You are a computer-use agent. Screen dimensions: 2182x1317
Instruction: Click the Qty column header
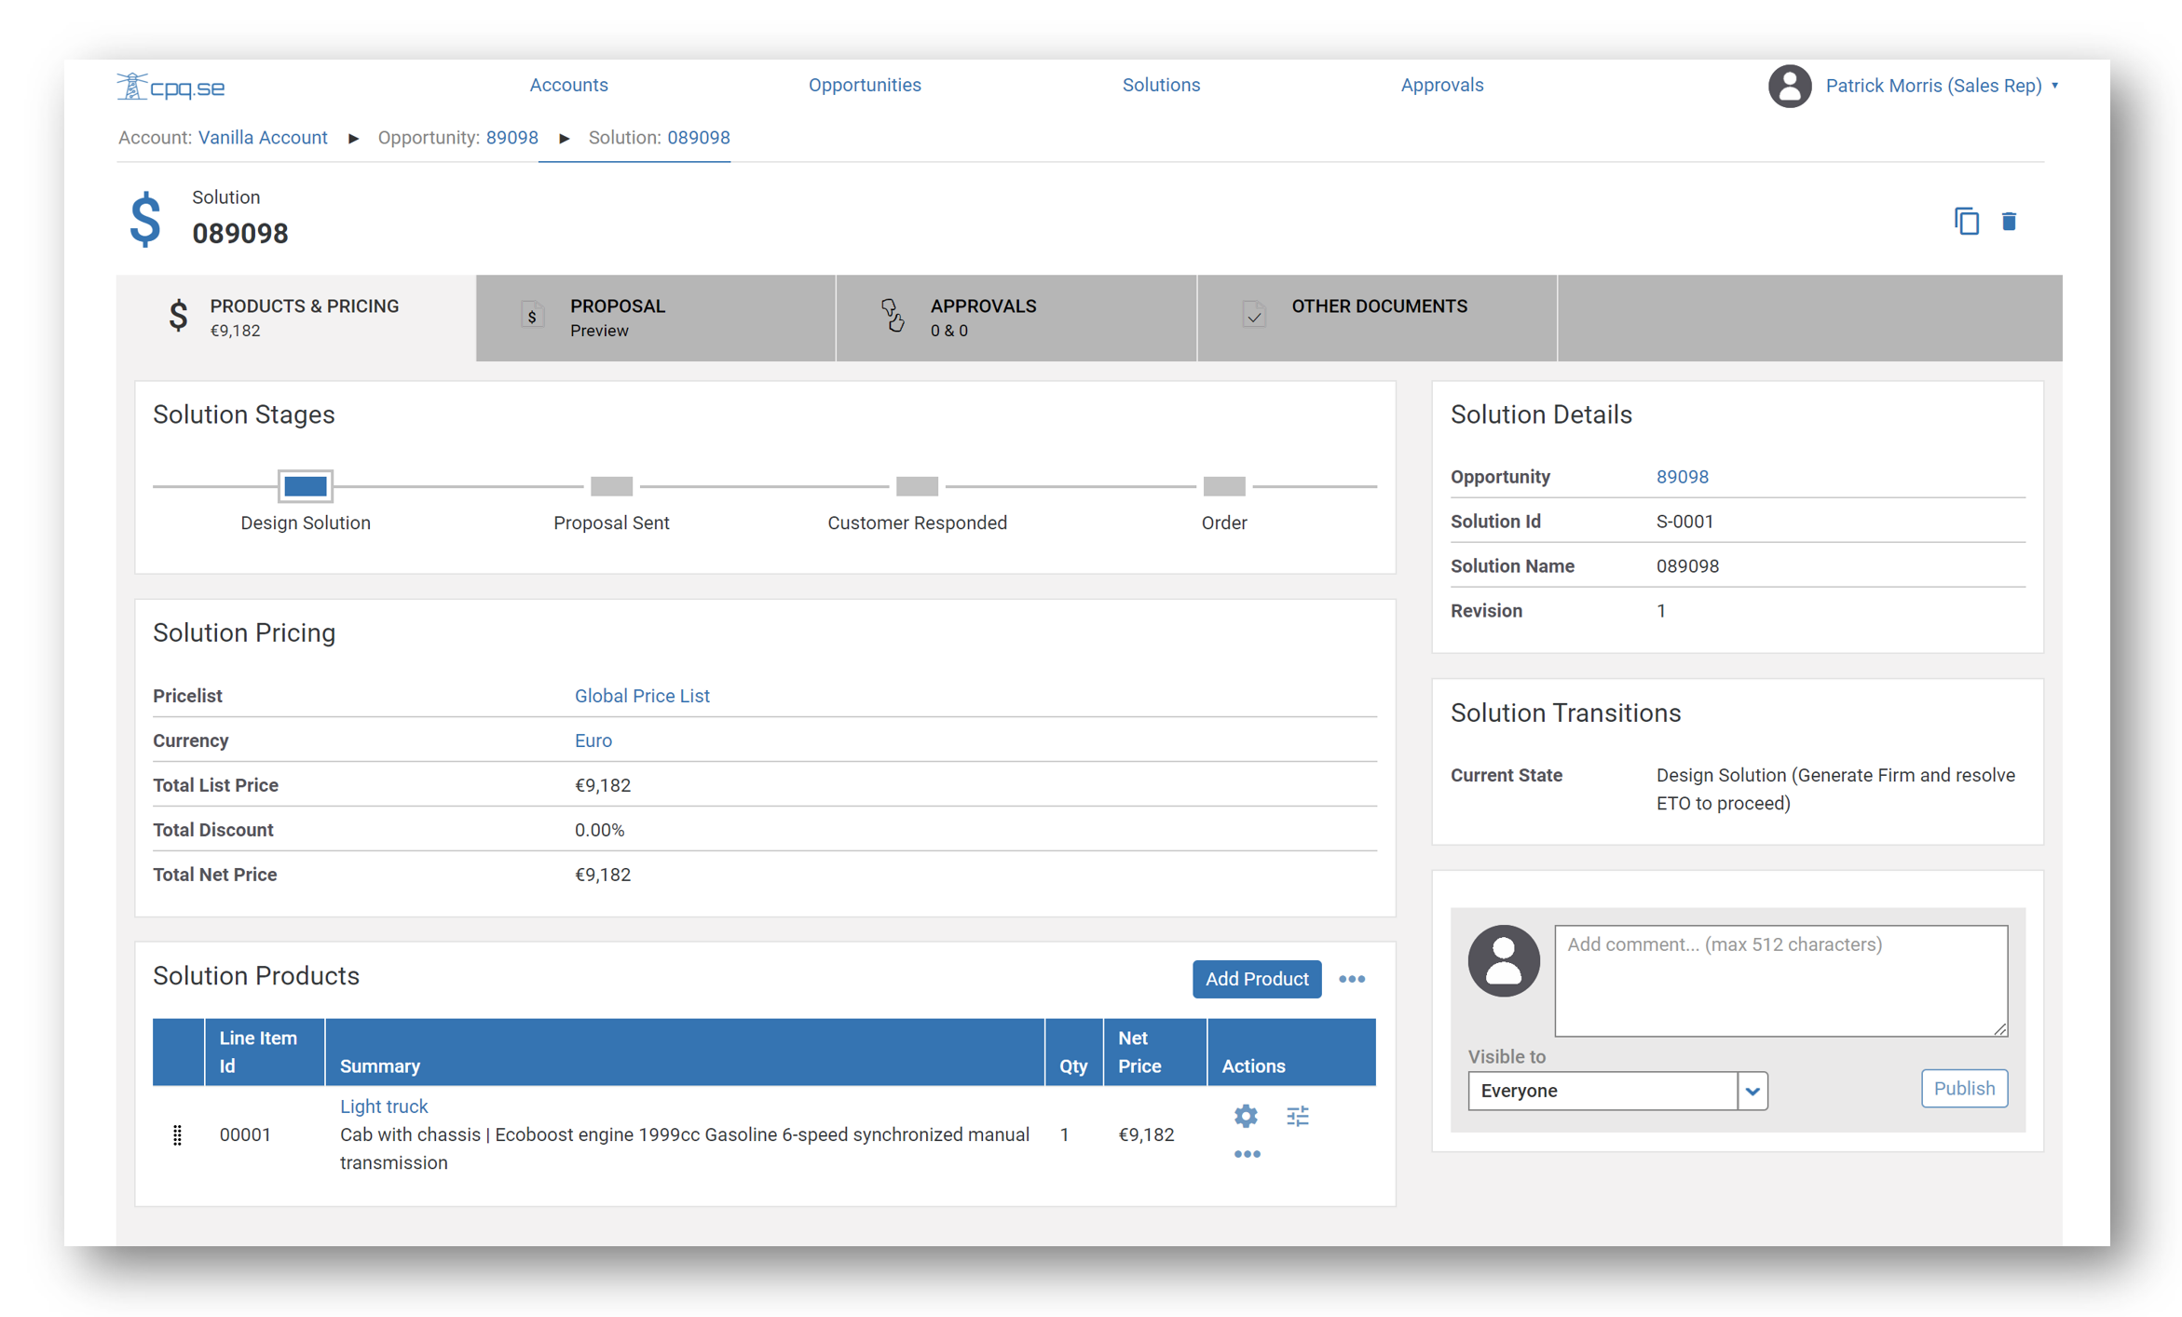pyautogui.click(x=1074, y=1052)
